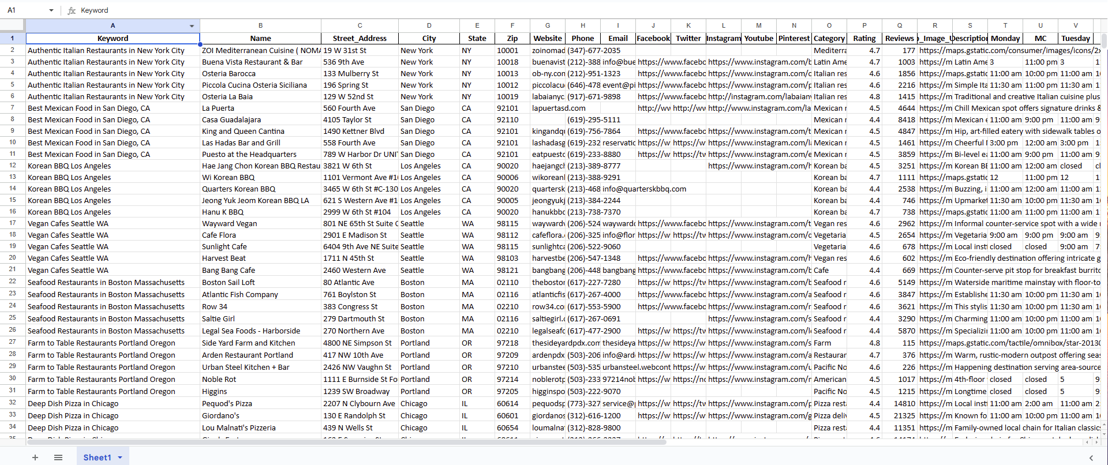Select the Facebook header cell
This screenshot has width=1108, height=465.
pyautogui.click(x=653, y=38)
